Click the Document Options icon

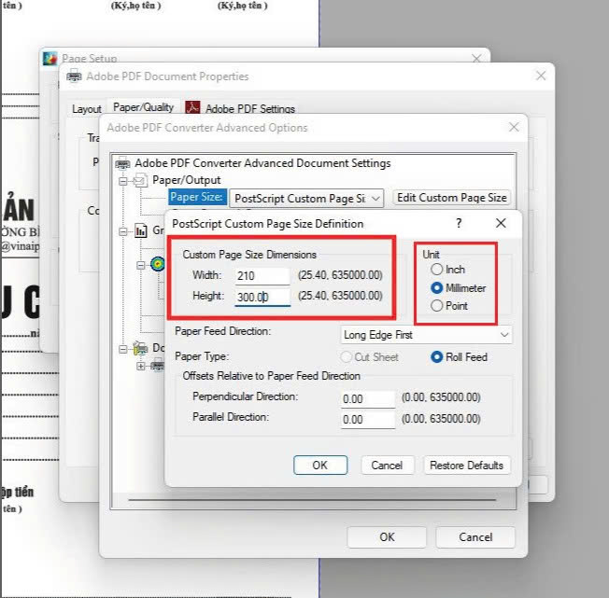click(140, 348)
